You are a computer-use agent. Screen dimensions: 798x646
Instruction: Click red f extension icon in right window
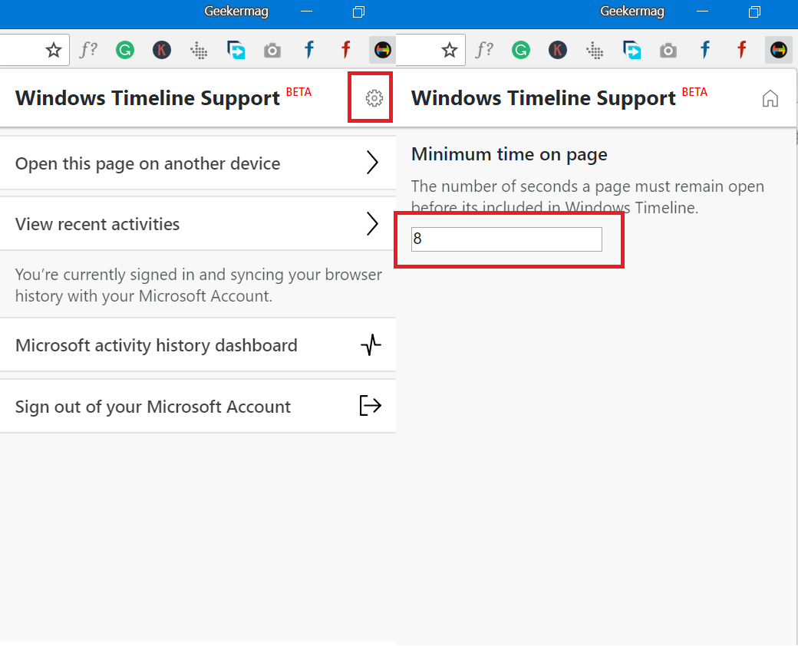tap(742, 50)
